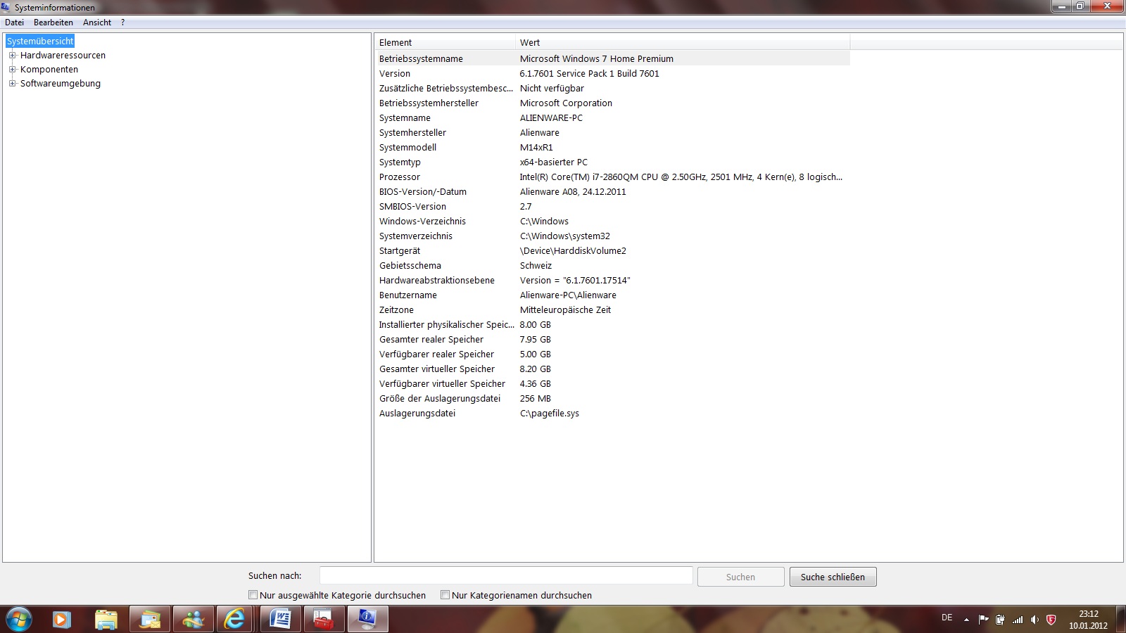Viewport: 1126px width, 633px height.
Task: Expand the Hardwareressourcen tree node
Action: [x=12, y=56]
